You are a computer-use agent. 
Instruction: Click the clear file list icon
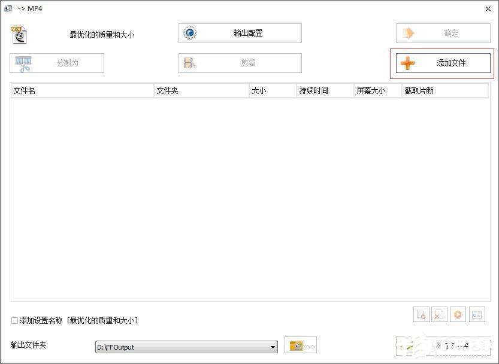pos(440,315)
